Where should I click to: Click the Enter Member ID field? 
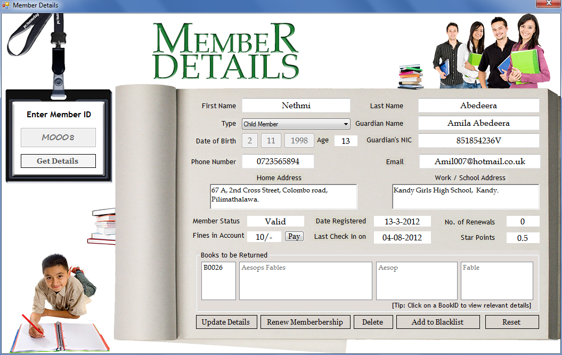(x=58, y=138)
